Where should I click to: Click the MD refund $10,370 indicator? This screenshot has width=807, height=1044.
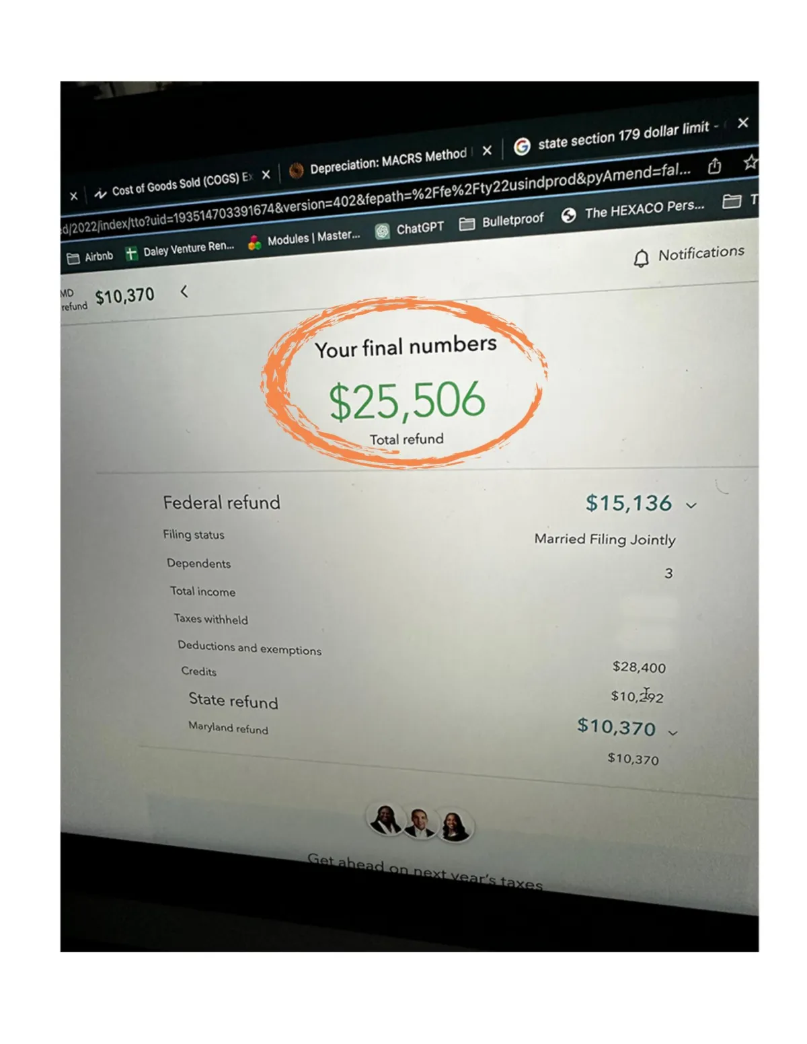pos(108,298)
